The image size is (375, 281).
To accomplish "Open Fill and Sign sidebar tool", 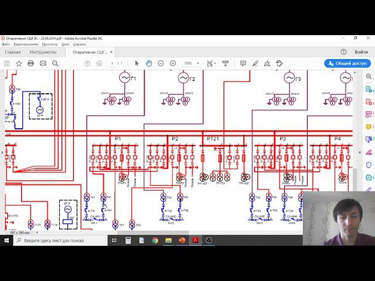I will coord(369,152).
